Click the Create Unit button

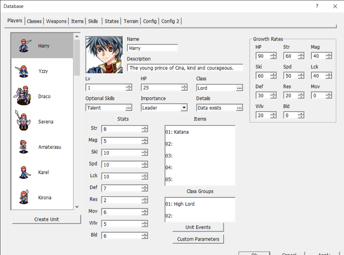47,219
